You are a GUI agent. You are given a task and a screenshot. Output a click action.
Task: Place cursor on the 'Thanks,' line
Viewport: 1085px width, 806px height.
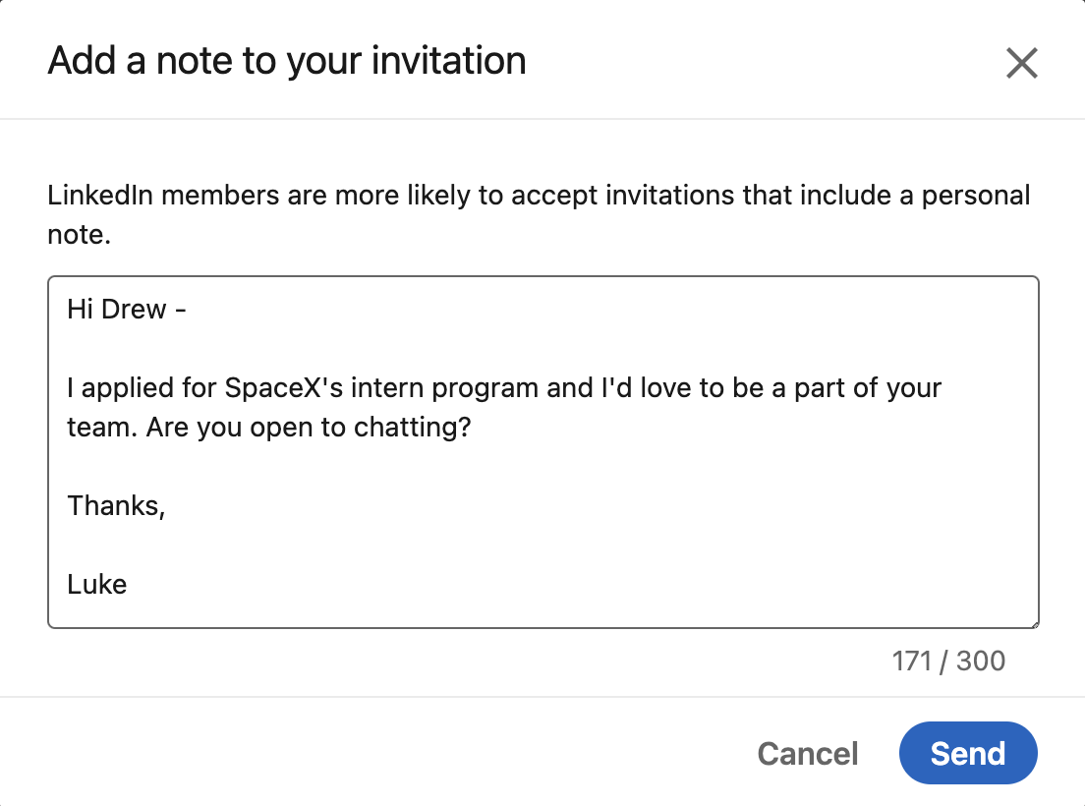[116, 506]
